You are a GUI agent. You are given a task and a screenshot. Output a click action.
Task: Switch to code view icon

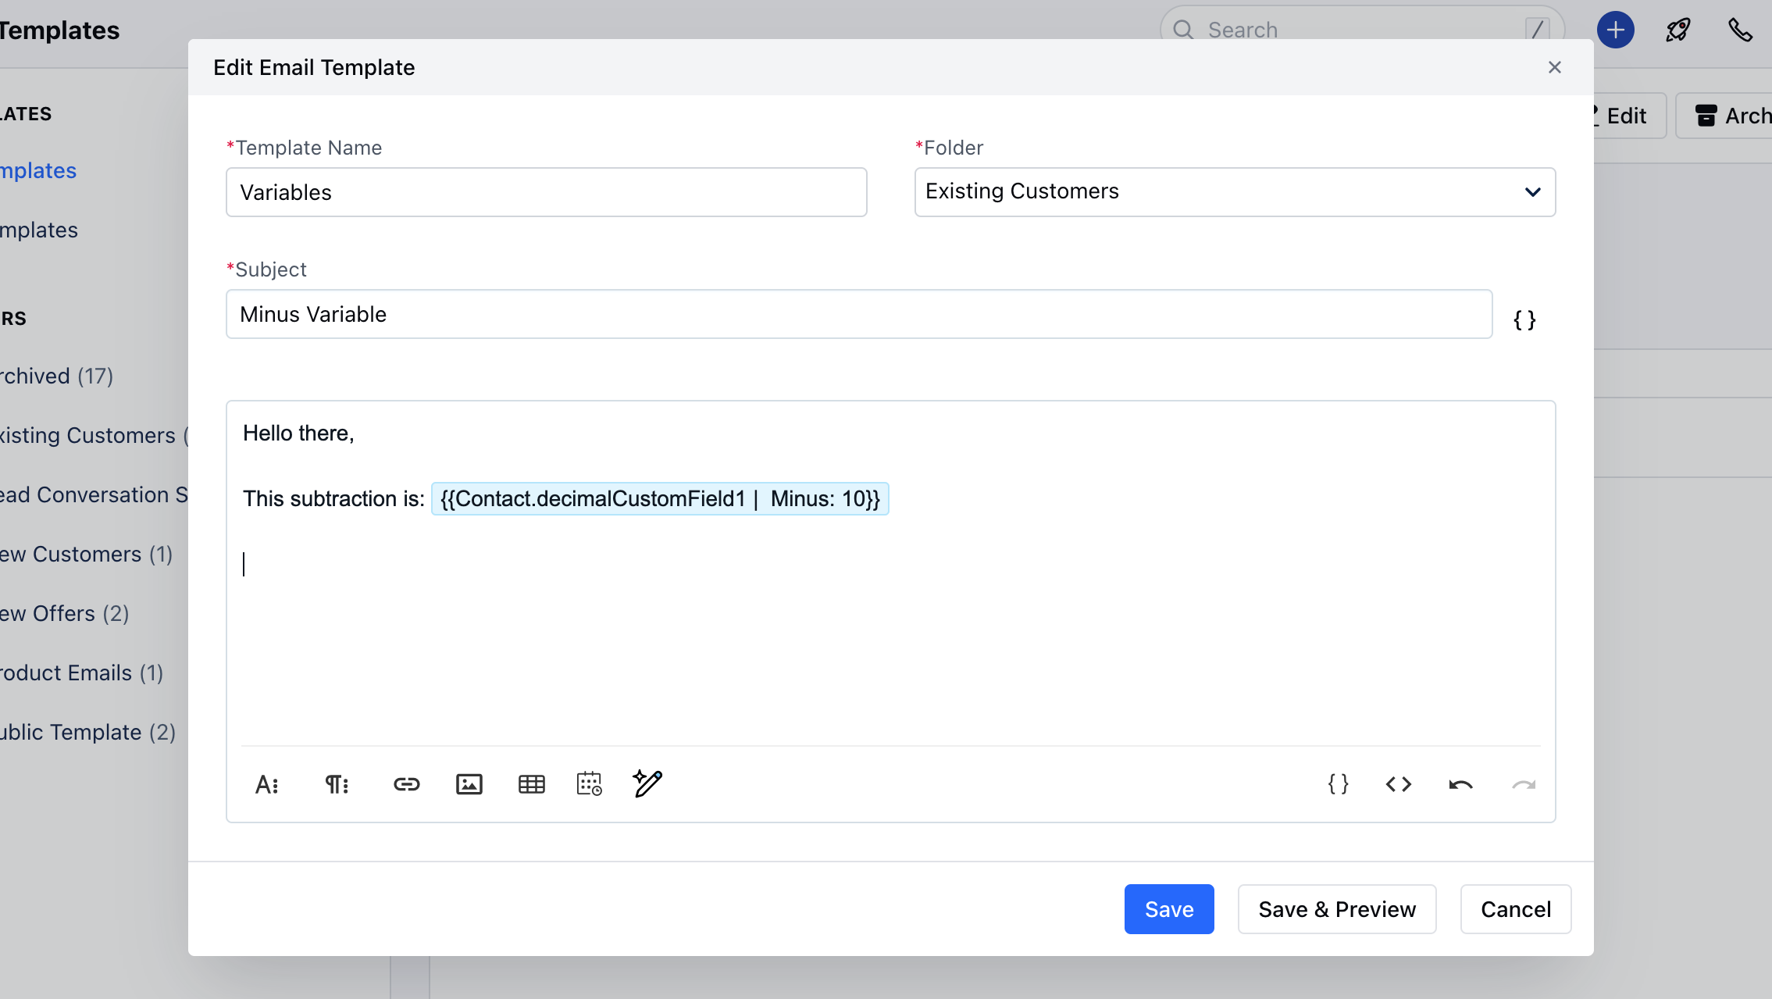click(1398, 784)
